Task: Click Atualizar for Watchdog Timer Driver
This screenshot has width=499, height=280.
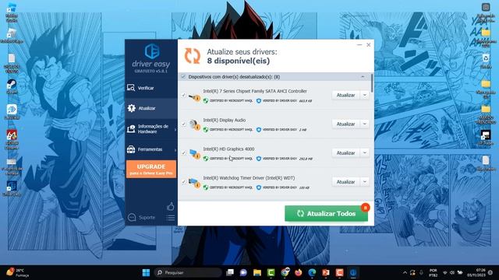Action: click(x=346, y=181)
